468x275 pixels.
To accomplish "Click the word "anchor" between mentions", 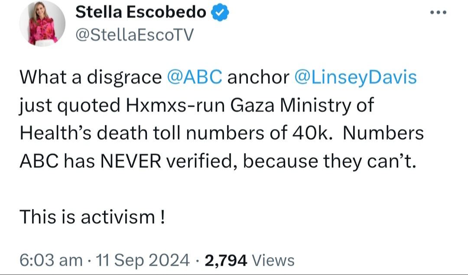I will (258, 78).
